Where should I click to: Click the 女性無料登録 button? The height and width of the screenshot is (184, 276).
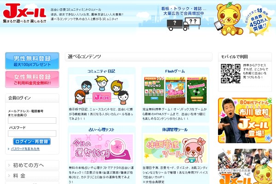[x=32, y=79]
